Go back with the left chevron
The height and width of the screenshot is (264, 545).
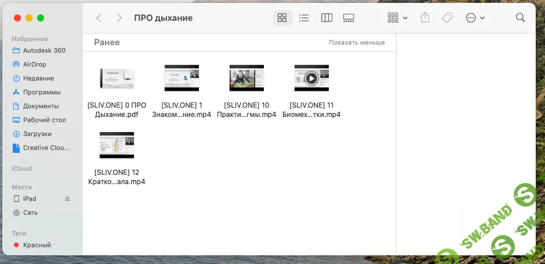pyautogui.click(x=99, y=18)
